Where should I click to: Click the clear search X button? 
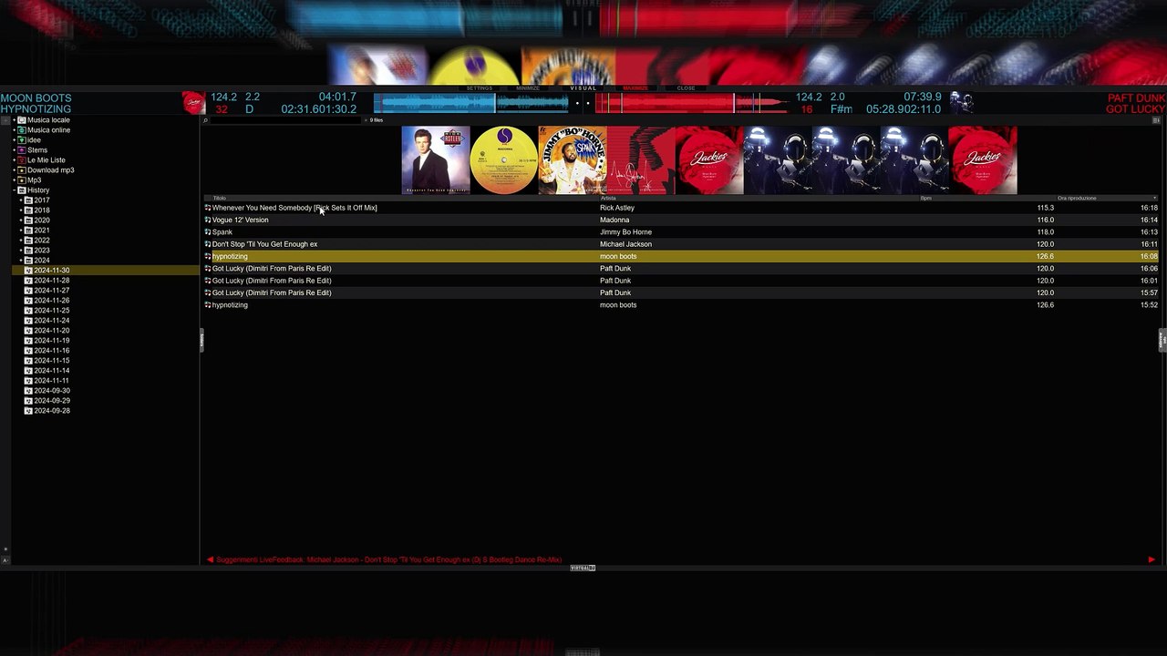pyautogui.click(x=367, y=120)
